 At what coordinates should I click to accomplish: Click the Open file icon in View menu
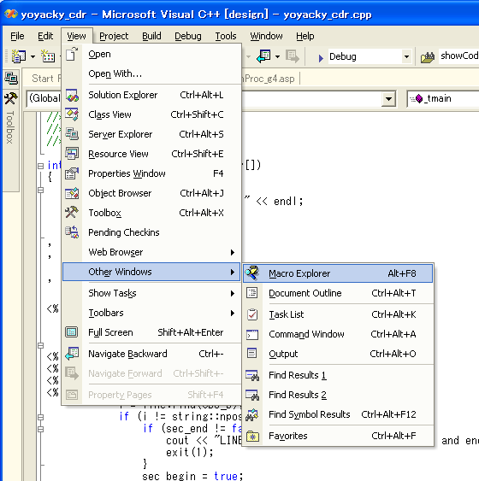pyautogui.click(x=72, y=54)
